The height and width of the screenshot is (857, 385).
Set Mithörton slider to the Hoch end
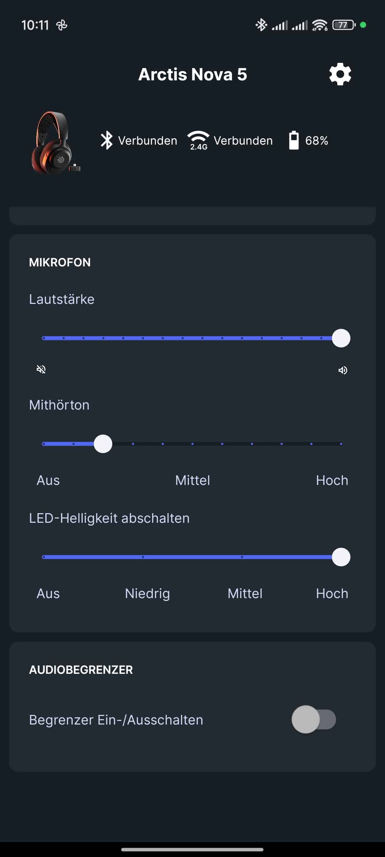pos(341,444)
